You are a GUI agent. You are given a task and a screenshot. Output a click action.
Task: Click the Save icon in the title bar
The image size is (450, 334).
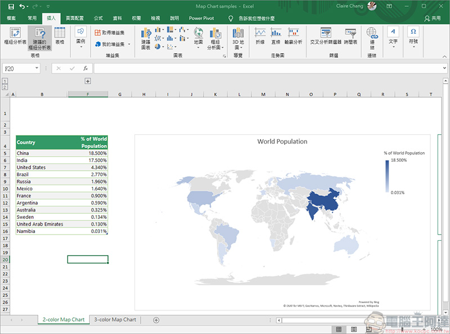pos(11,6)
